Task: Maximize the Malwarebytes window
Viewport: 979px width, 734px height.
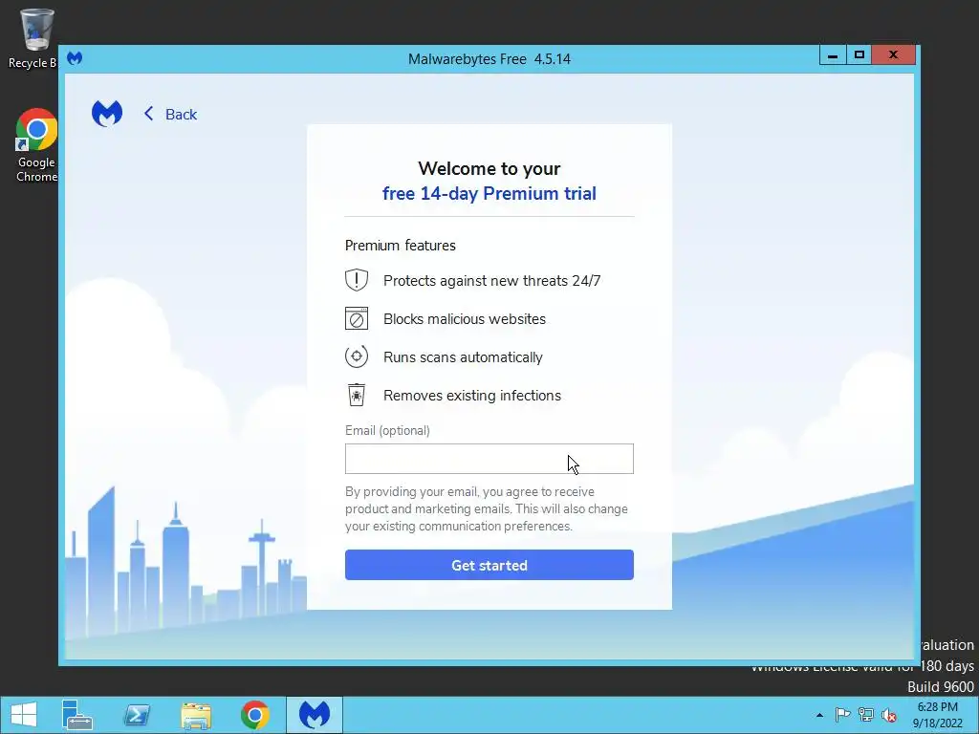Action: [x=859, y=54]
